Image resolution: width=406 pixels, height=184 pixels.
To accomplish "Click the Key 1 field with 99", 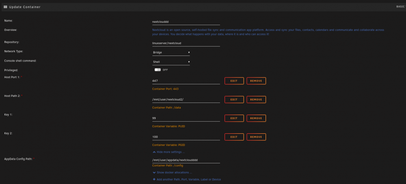I will 186,118.
